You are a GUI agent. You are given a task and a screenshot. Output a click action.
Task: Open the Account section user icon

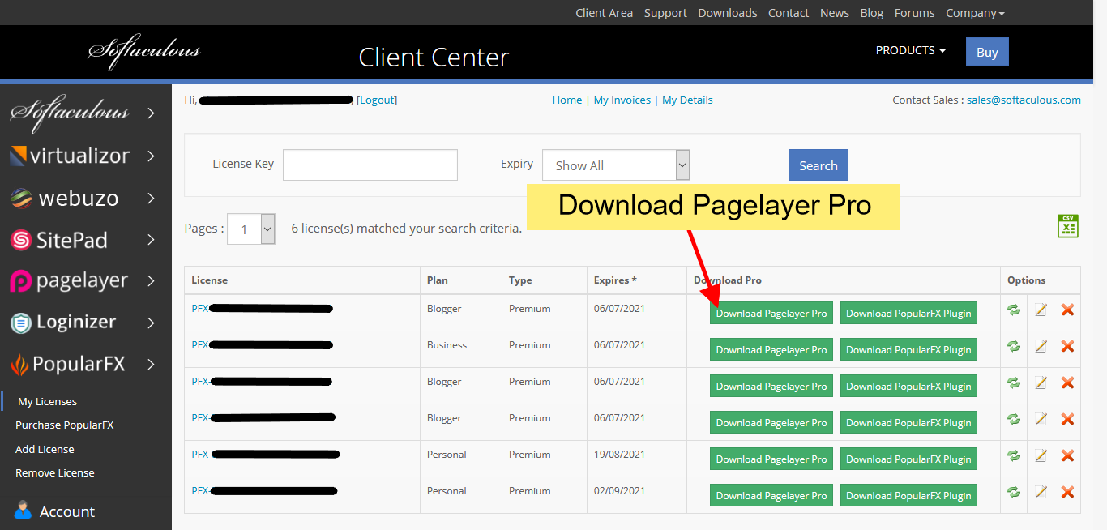pos(24,510)
